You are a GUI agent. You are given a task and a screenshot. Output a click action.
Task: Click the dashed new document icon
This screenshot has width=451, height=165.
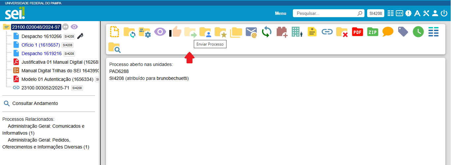[114, 32]
